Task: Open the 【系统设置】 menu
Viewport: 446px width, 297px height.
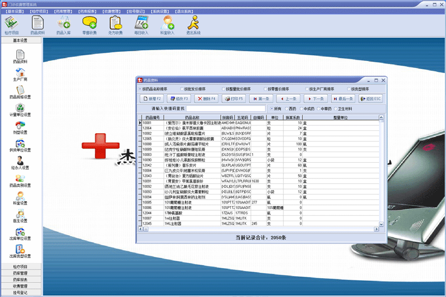Action: click(x=160, y=11)
